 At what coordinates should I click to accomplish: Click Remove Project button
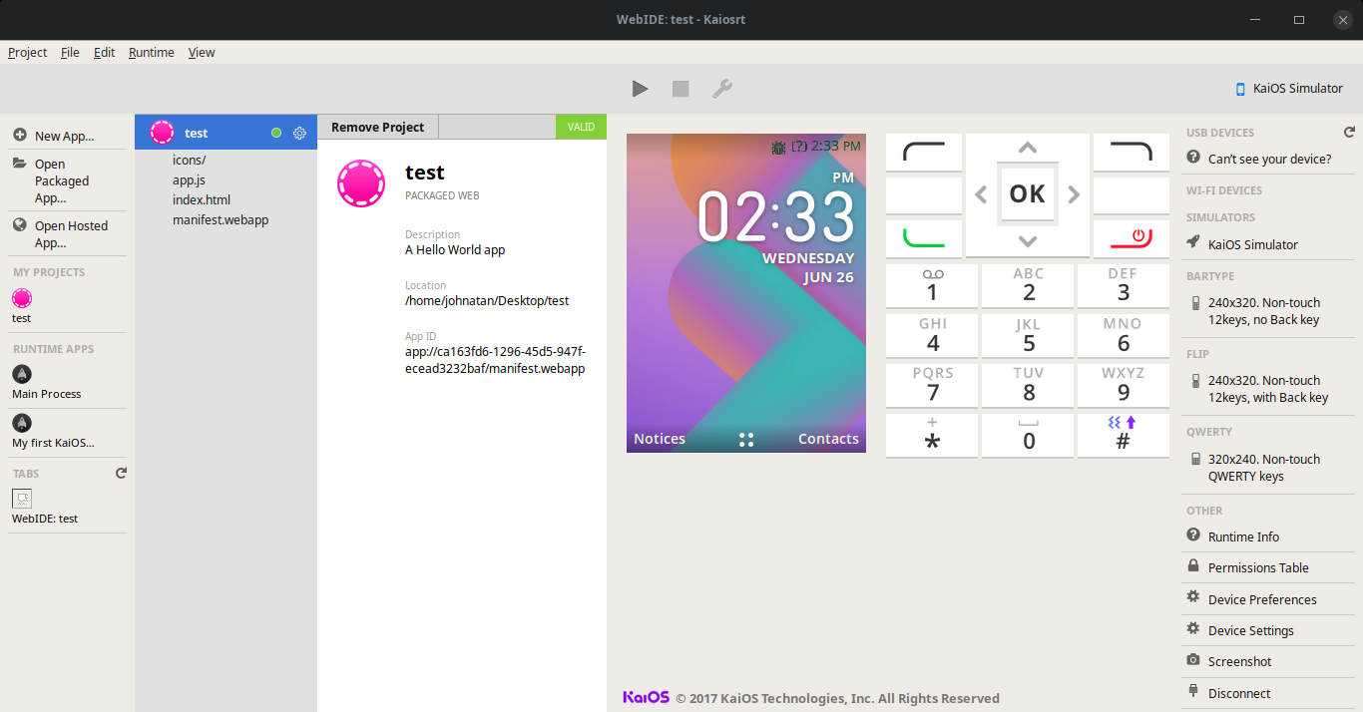[378, 127]
